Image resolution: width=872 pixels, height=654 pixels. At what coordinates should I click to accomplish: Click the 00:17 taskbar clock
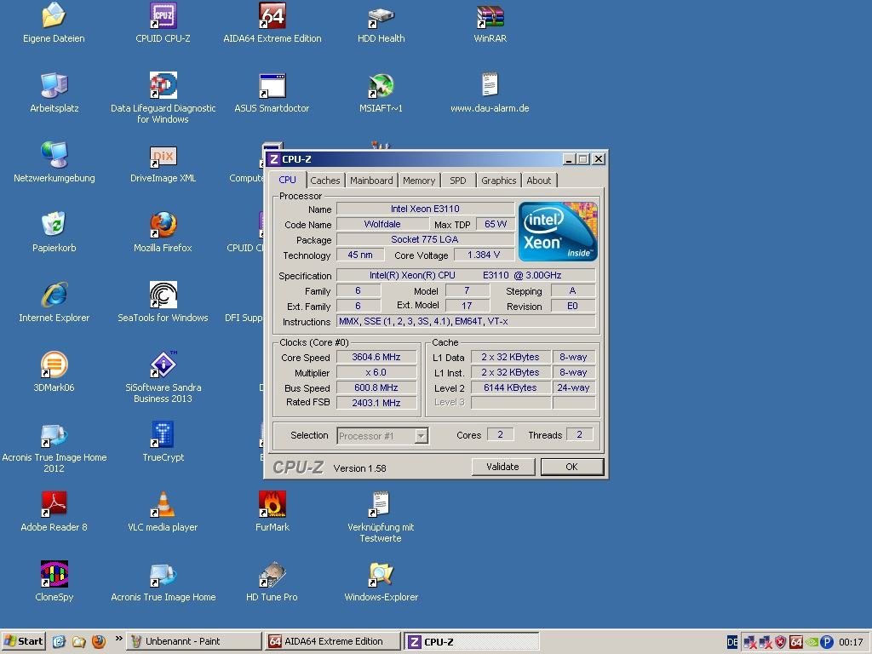click(851, 642)
